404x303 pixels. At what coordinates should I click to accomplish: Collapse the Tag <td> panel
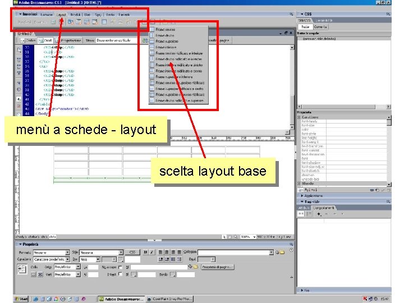[302, 202]
